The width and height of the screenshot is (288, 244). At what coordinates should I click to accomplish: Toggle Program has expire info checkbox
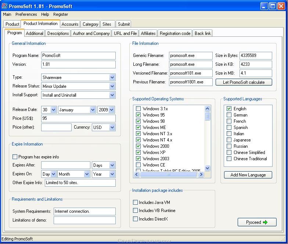pos(15,157)
